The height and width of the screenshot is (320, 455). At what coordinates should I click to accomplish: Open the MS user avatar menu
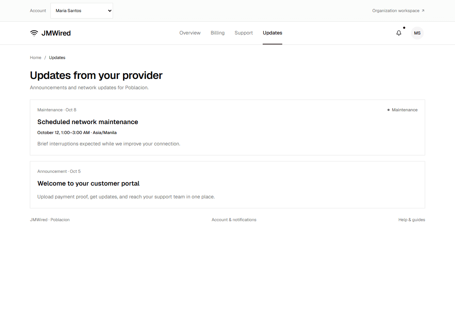click(x=417, y=33)
